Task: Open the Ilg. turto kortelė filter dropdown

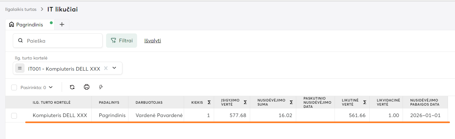Action: 114,68
